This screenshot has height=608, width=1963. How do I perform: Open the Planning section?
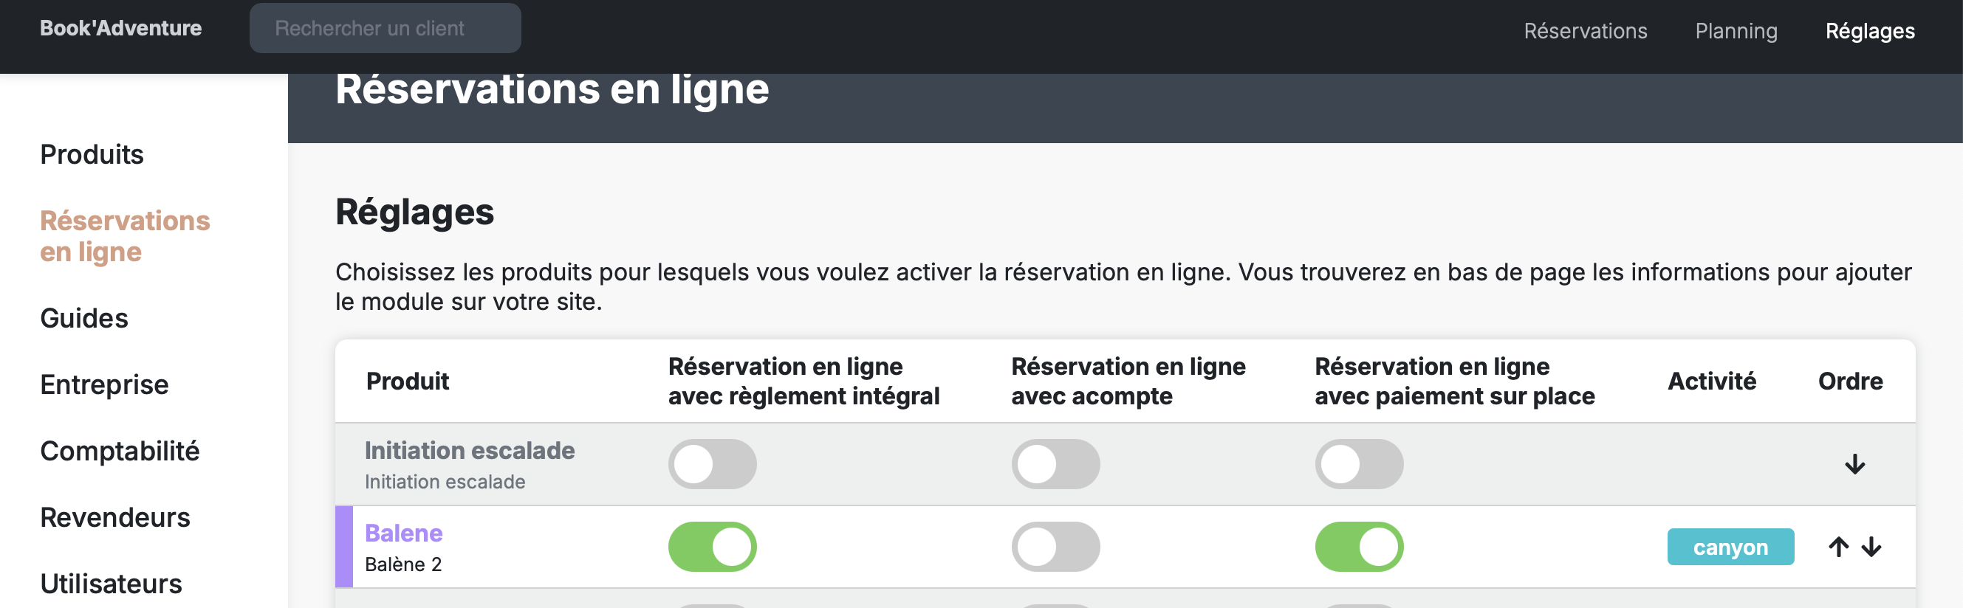pyautogui.click(x=1735, y=31)
